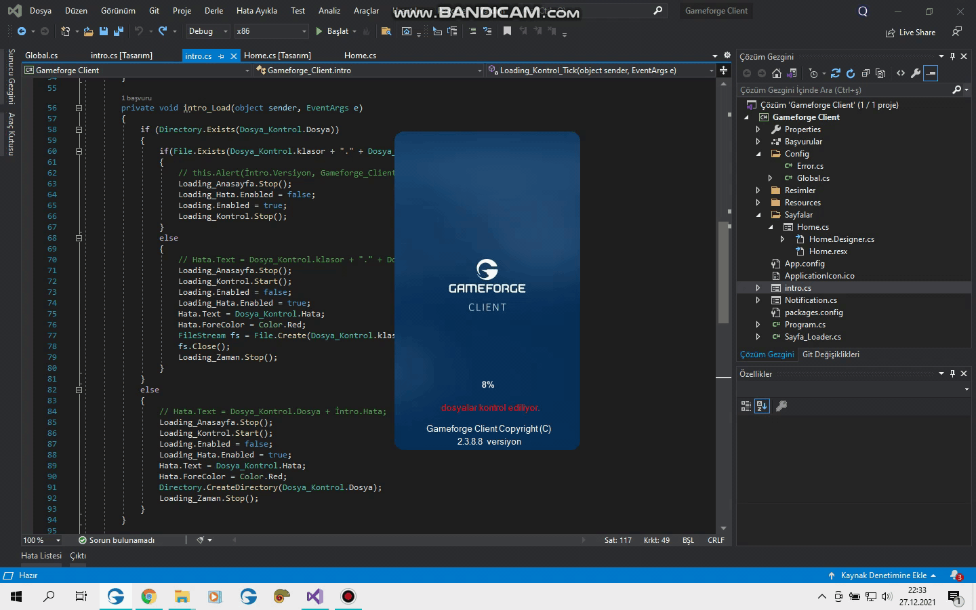Click the View Code icon in Solution Explorer
This screenshot has width=976, height=610.
[x=901, y=73]
